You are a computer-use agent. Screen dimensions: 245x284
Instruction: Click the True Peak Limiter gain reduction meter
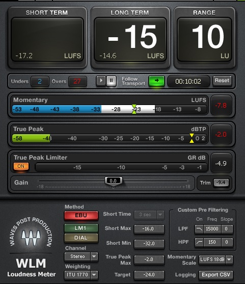click(121, 167)
